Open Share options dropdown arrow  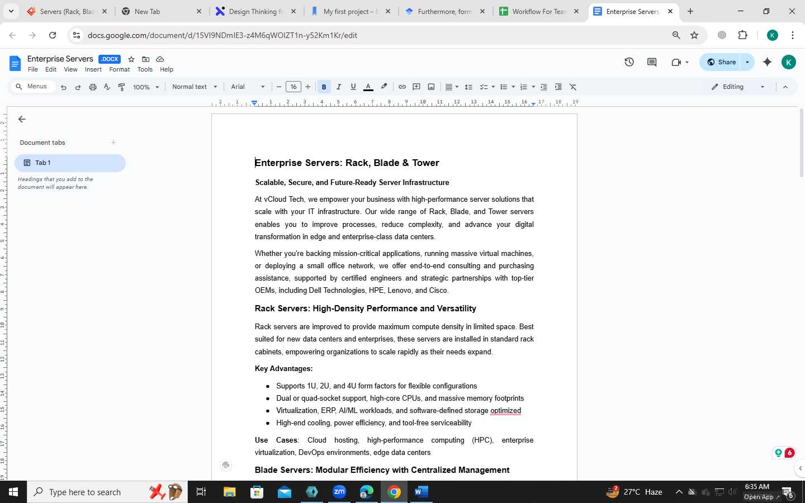747,62
